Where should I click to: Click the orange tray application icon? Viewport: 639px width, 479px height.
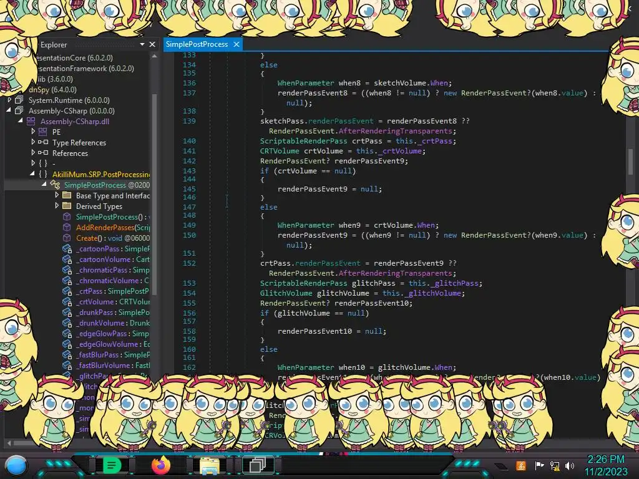[x=521, y=465]
